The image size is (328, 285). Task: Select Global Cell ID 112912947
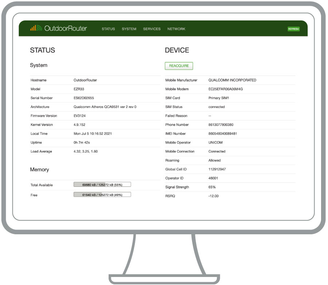[217, 169]
